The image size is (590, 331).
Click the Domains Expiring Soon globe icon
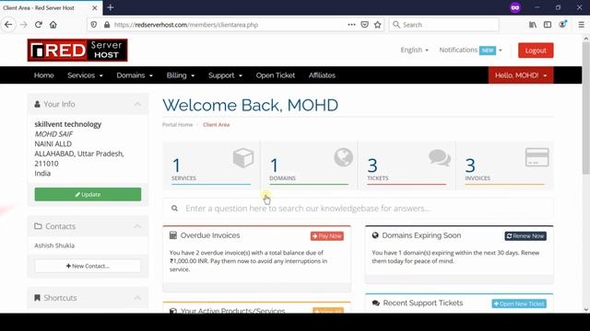click(375, 235)
